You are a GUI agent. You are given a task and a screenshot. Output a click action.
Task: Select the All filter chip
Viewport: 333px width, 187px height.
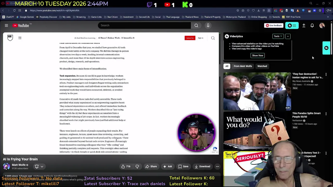pyautogui.click(x=227, y=66)
